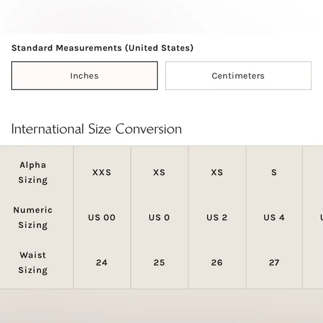Choose the US 2 numeric size cell
This screenshot has width=323, height=323.
(217, 218)
